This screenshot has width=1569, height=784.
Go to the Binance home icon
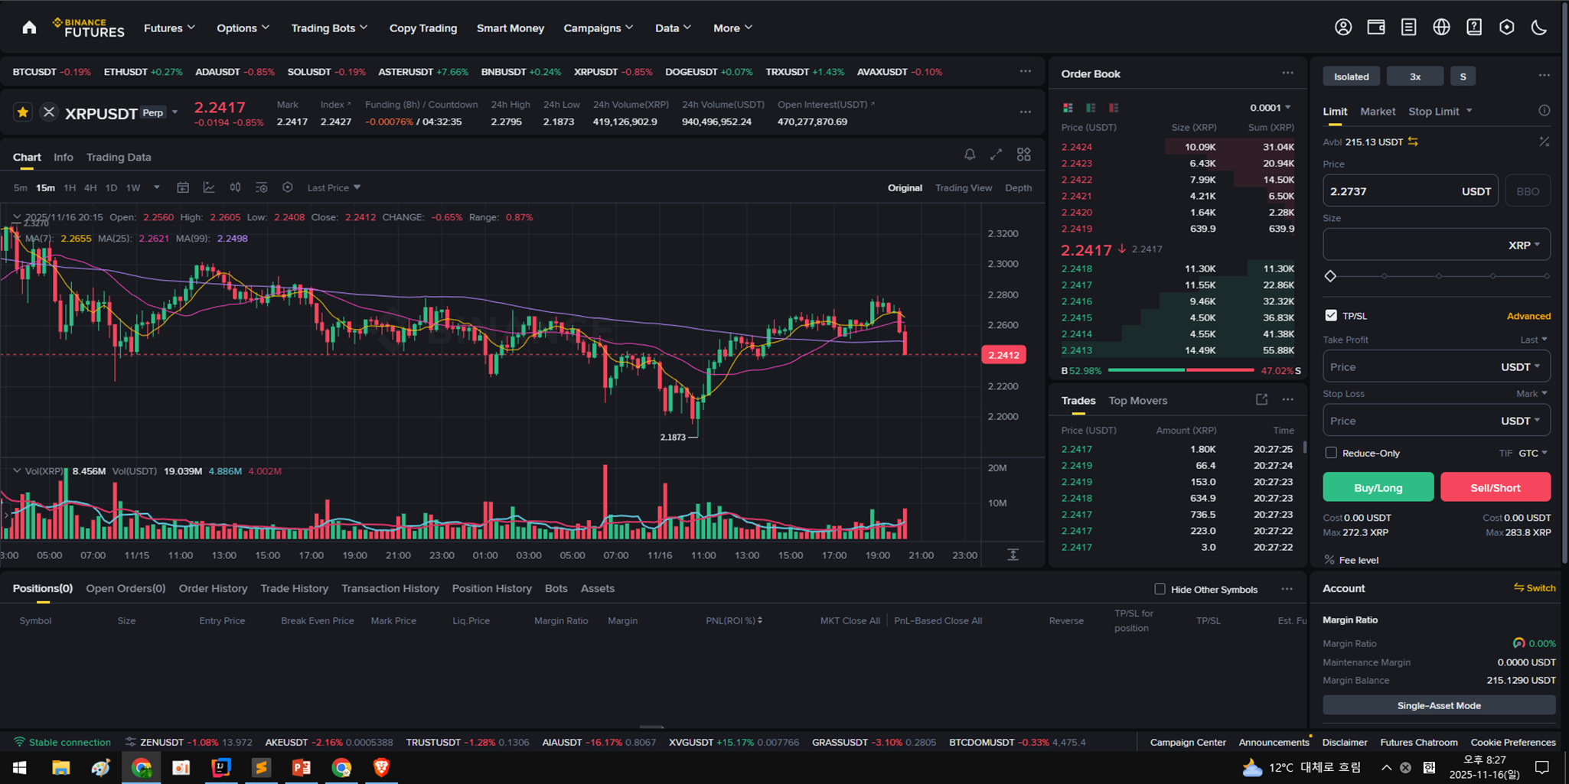(29, 28)
